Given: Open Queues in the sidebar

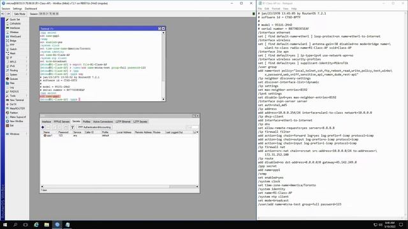Looking at the screenshot, I should [14, 79].
